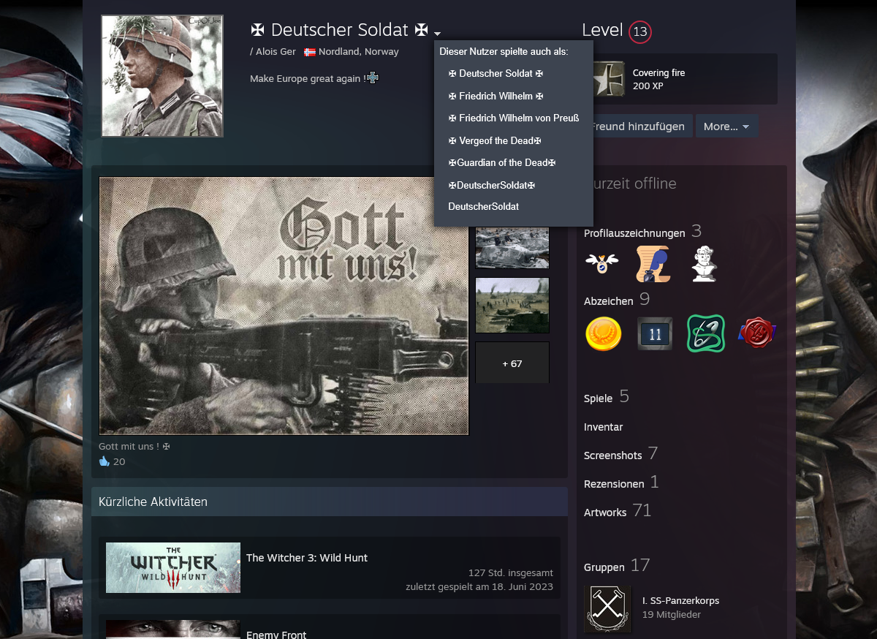Click the Freund hinzufügen button

tap(639, 126)
